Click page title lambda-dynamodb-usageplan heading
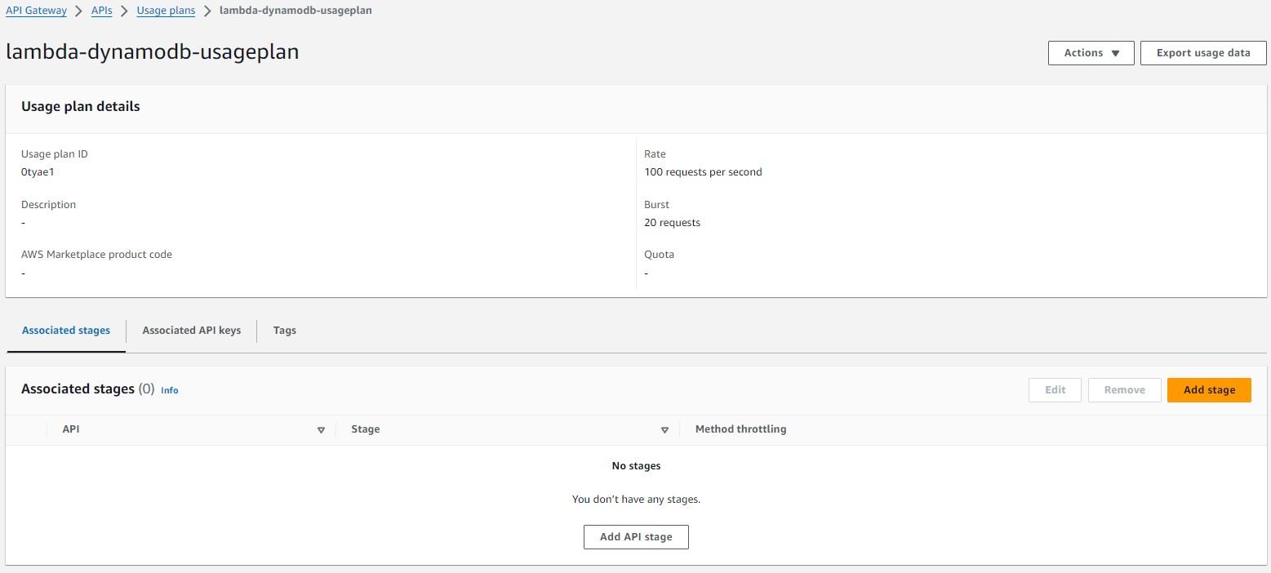1271x573 pixels. click(153, 52)
